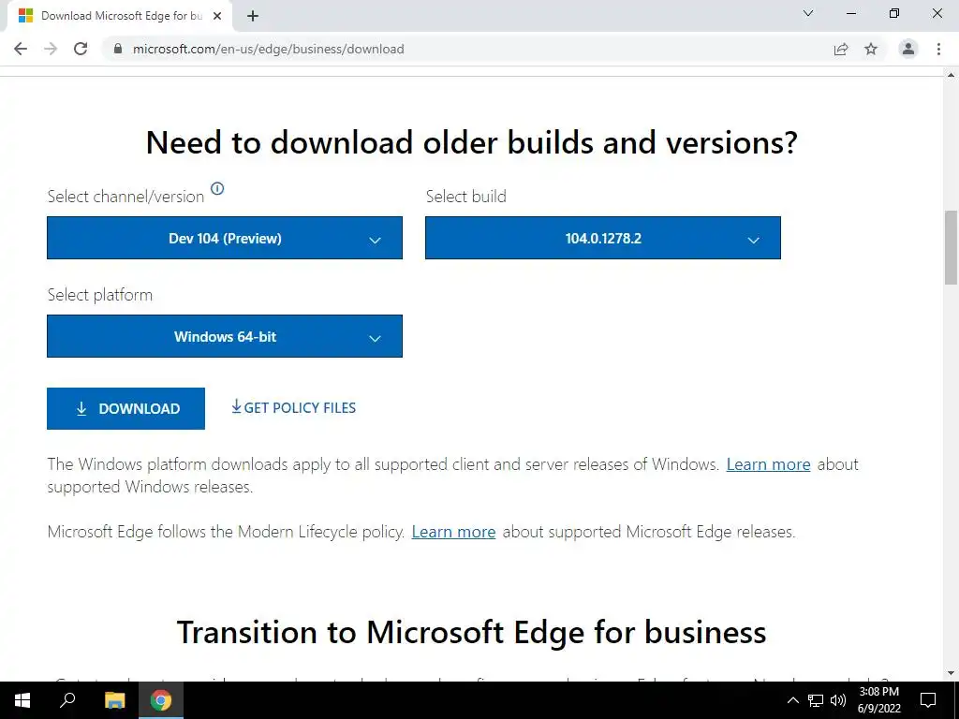Open File Explorer from taskbar
This screenshot has width=959, height=719.
click(x=114, y=700)
